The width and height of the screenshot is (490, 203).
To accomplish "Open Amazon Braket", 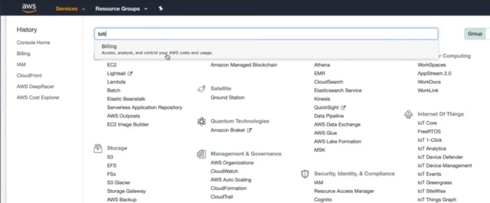I will click(227, 131).
